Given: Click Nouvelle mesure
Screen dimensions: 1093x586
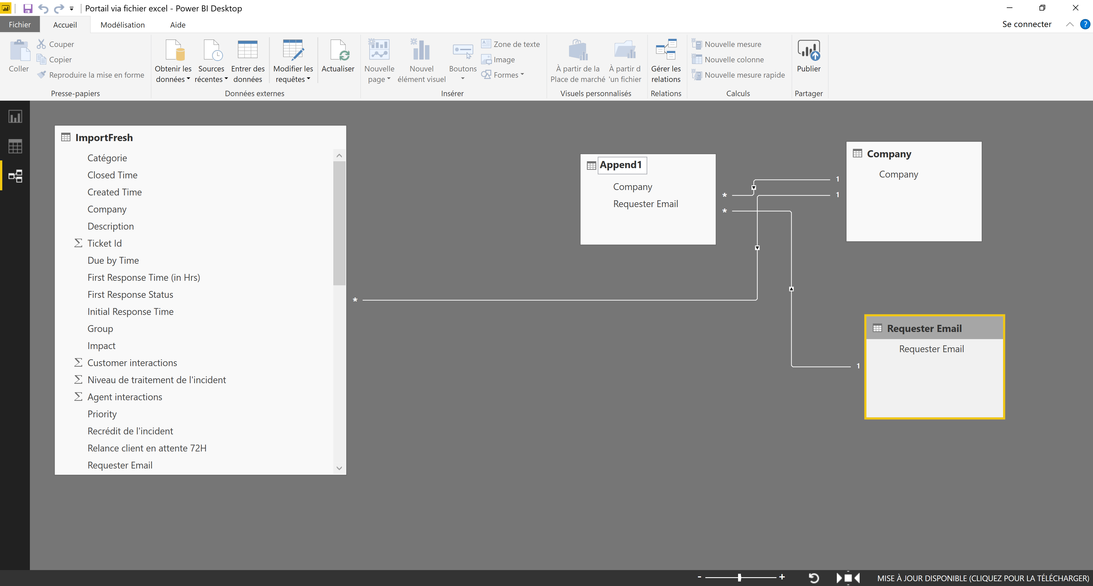Looking at the screenshot, I should (726, 44).
